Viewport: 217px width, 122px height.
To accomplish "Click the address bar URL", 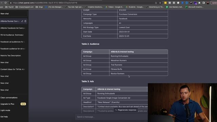I will (x=45, y=3).
